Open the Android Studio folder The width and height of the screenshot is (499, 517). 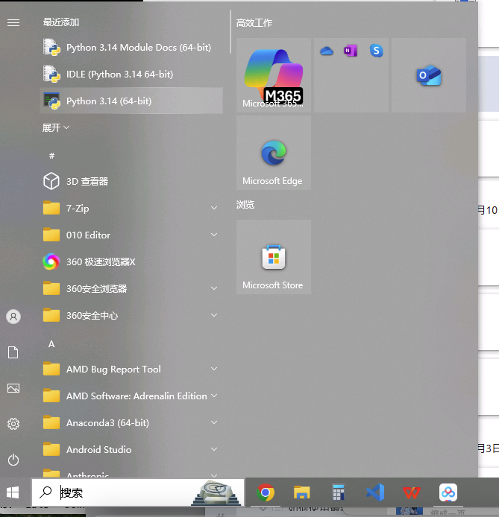(131, 449)
